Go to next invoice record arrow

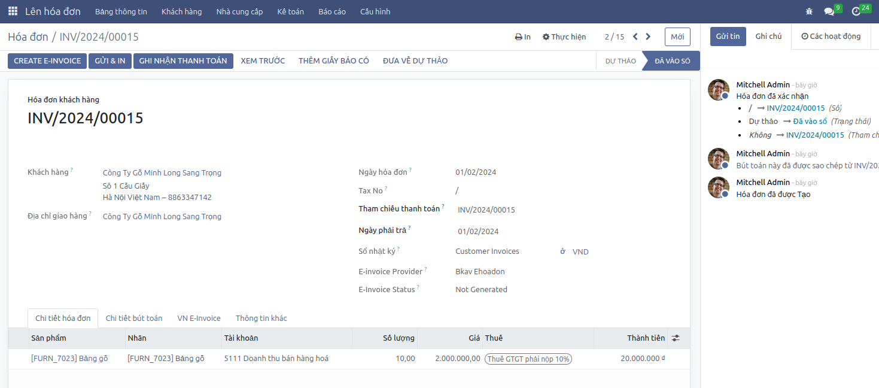[x=648, y=37]
